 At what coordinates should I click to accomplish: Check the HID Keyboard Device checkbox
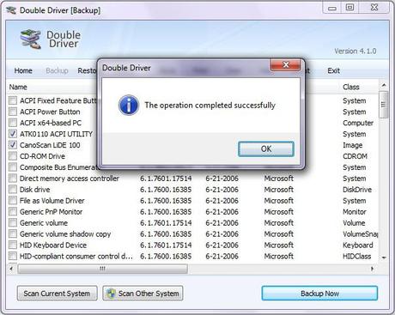(13, 245)
